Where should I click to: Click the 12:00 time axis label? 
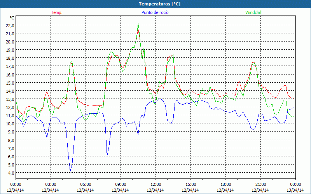(156, 185)
